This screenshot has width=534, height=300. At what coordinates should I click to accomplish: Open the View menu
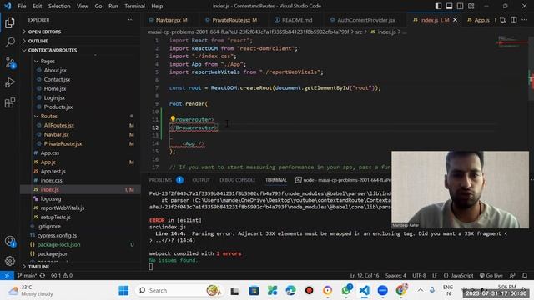[83, 6]
